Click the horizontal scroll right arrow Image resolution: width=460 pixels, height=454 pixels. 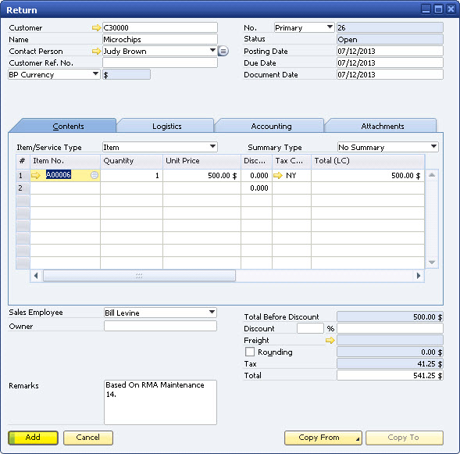pos(419,276)
